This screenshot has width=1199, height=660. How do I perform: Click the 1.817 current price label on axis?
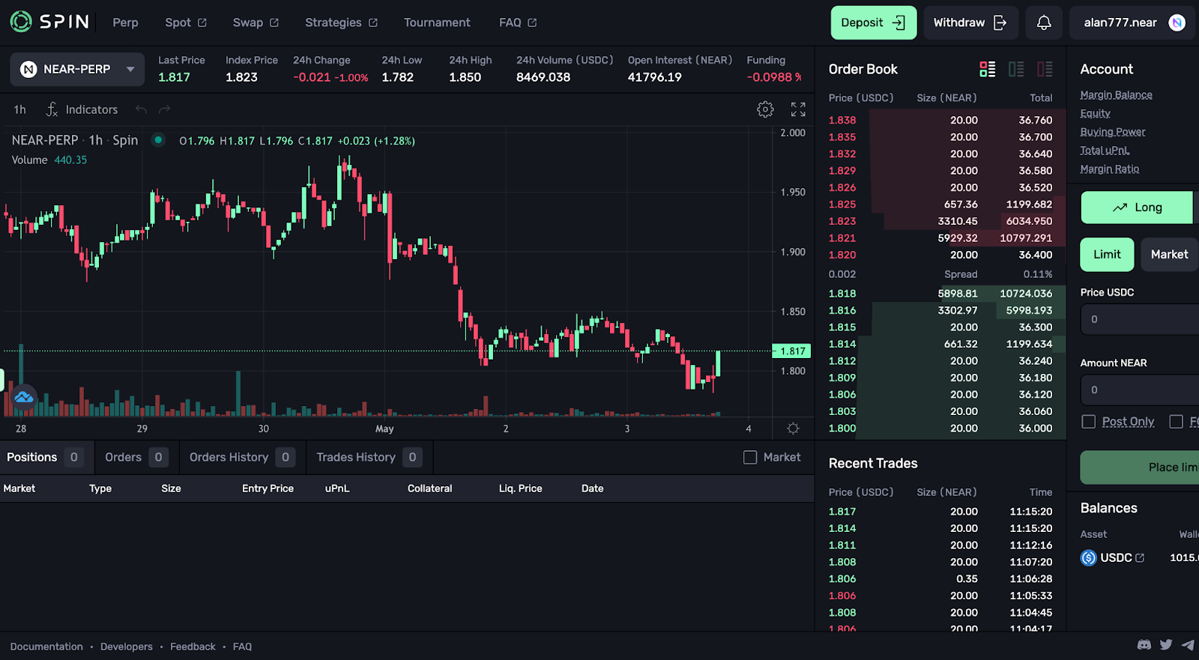coord(791,351)
